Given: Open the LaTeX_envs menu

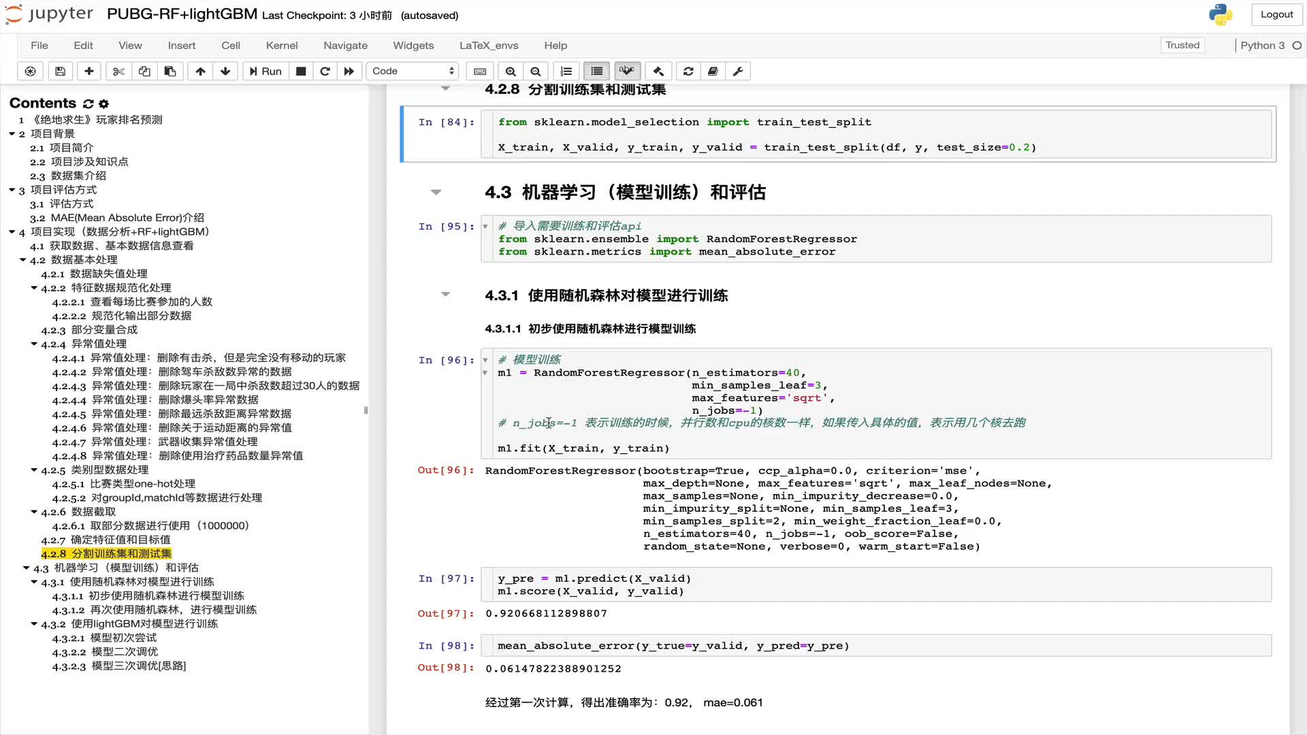Looking at the screenshot, I should coord(489,46).
